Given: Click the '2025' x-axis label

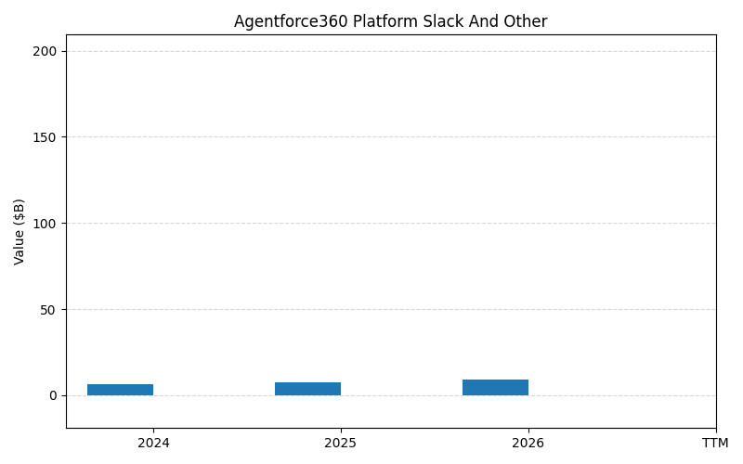Looking at the screenshot, I should (340, 444).
